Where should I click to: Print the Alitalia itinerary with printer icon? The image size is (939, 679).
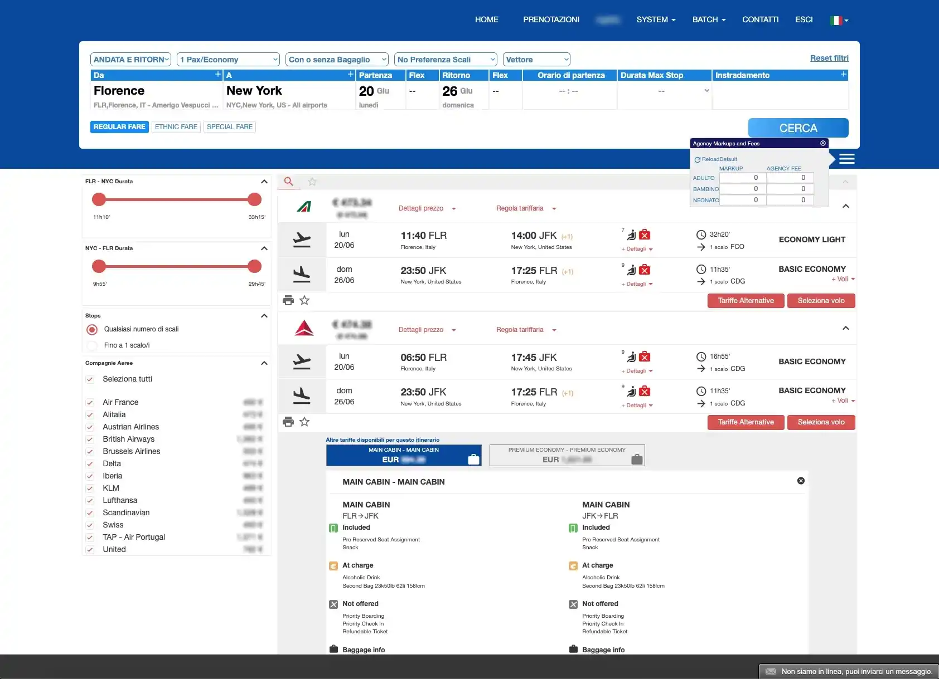tap(288, 301)
